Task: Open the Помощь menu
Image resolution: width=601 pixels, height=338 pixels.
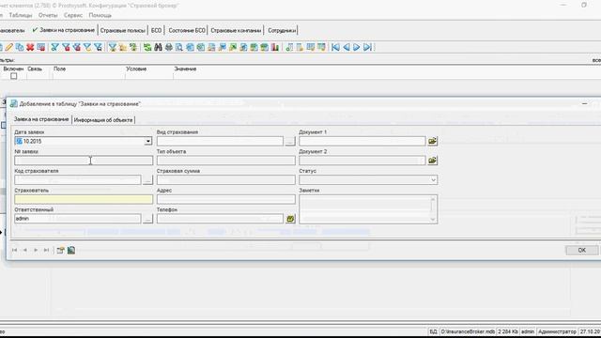Action: (x=100, y=15)
